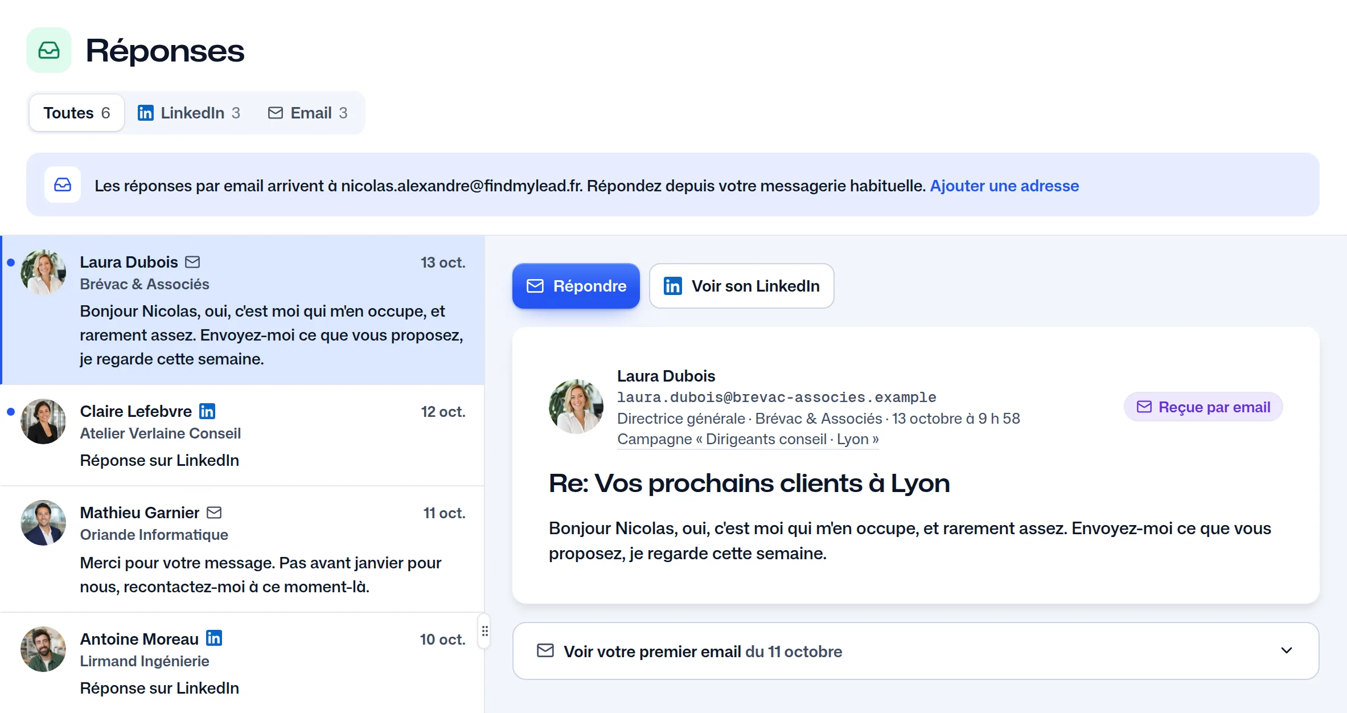1347x713 pixels.
Task: Click Voir votre premier email text
Action: 652,651
